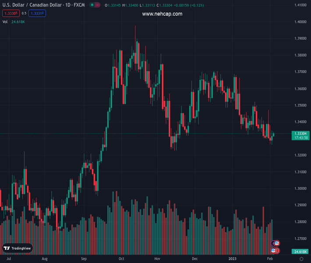Click the Oct label on time axis
The height and width of the screenshot is (263, 311).
coord(121,259)
